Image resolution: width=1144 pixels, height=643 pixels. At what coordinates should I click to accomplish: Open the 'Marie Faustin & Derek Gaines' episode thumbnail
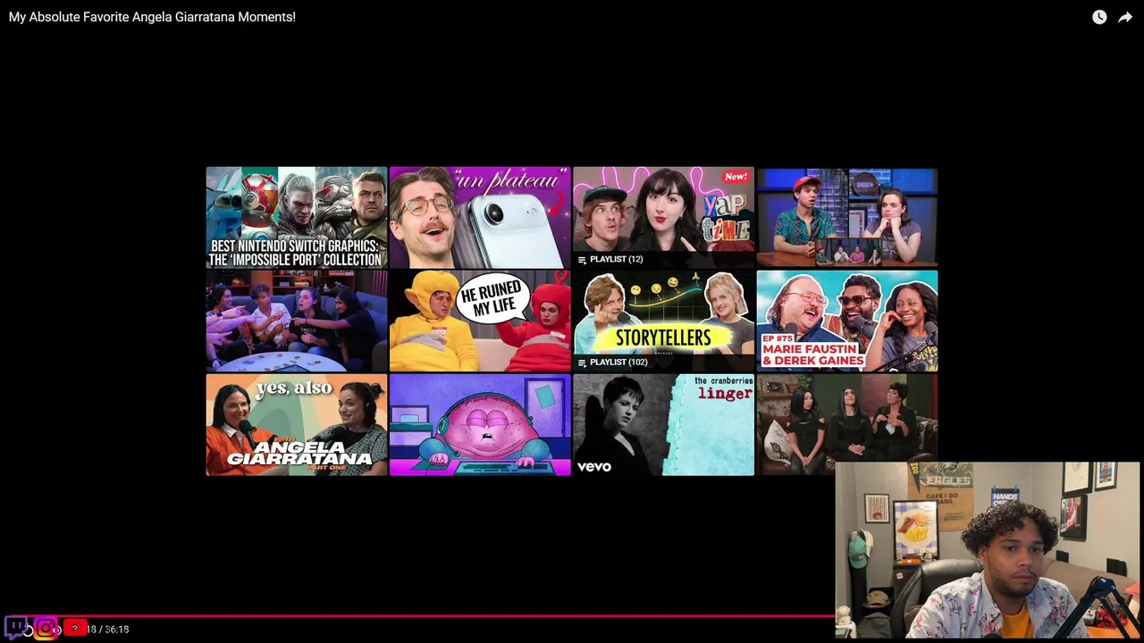click(x=847, y=321)
